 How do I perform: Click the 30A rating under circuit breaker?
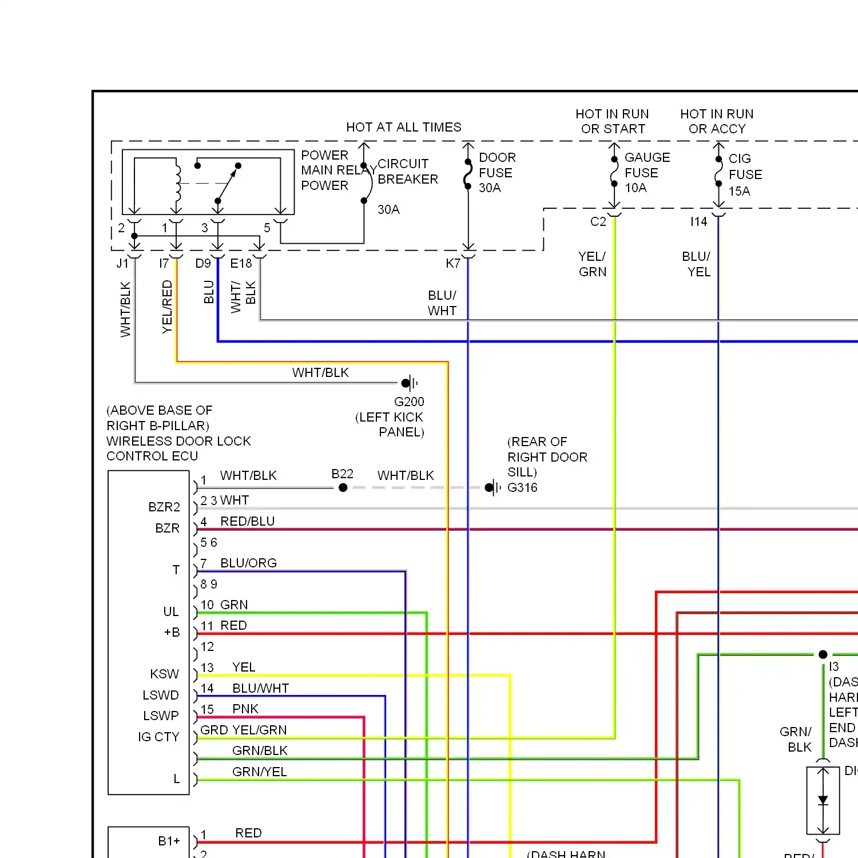(x=388, y=210)
